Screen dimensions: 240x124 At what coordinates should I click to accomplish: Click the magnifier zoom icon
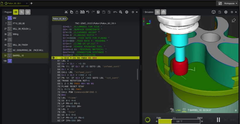click(x=121, y=12)
